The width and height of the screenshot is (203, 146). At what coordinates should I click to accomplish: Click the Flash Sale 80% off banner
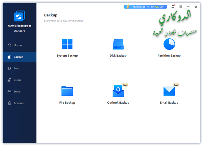pos(145,7)
